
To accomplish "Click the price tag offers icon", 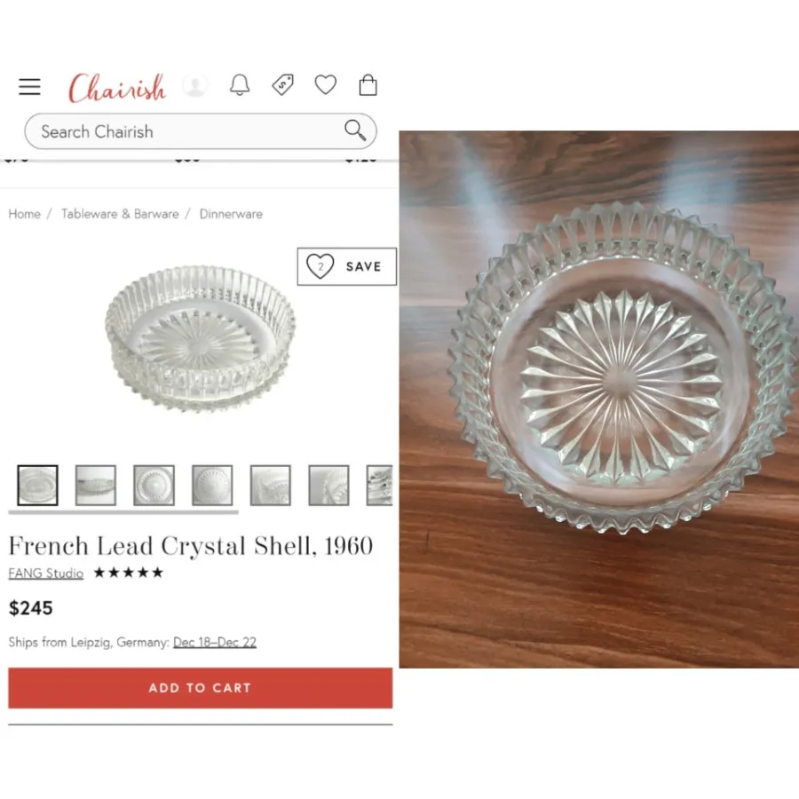I will (283, 85).
